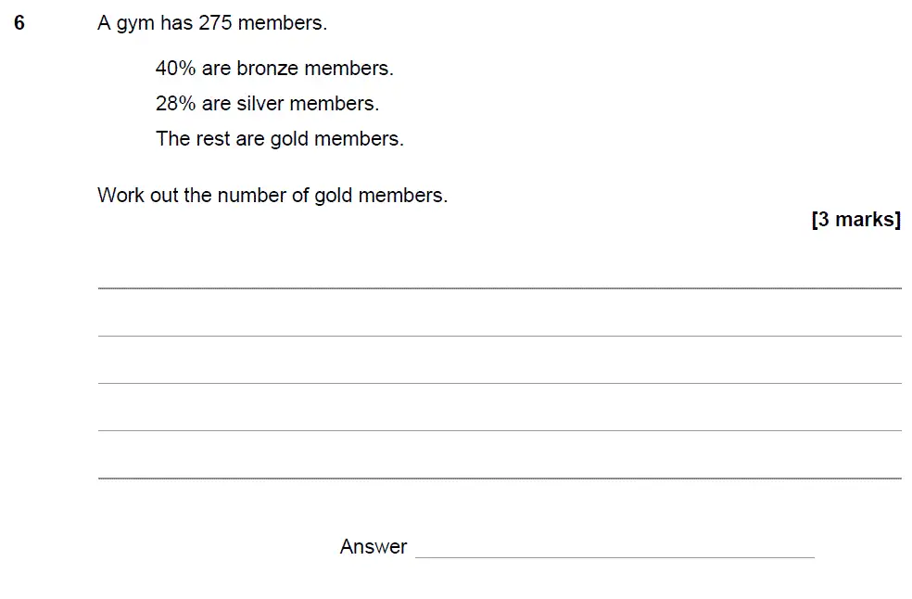Click the '28% are silver members.' line

[x=267, y=104]
